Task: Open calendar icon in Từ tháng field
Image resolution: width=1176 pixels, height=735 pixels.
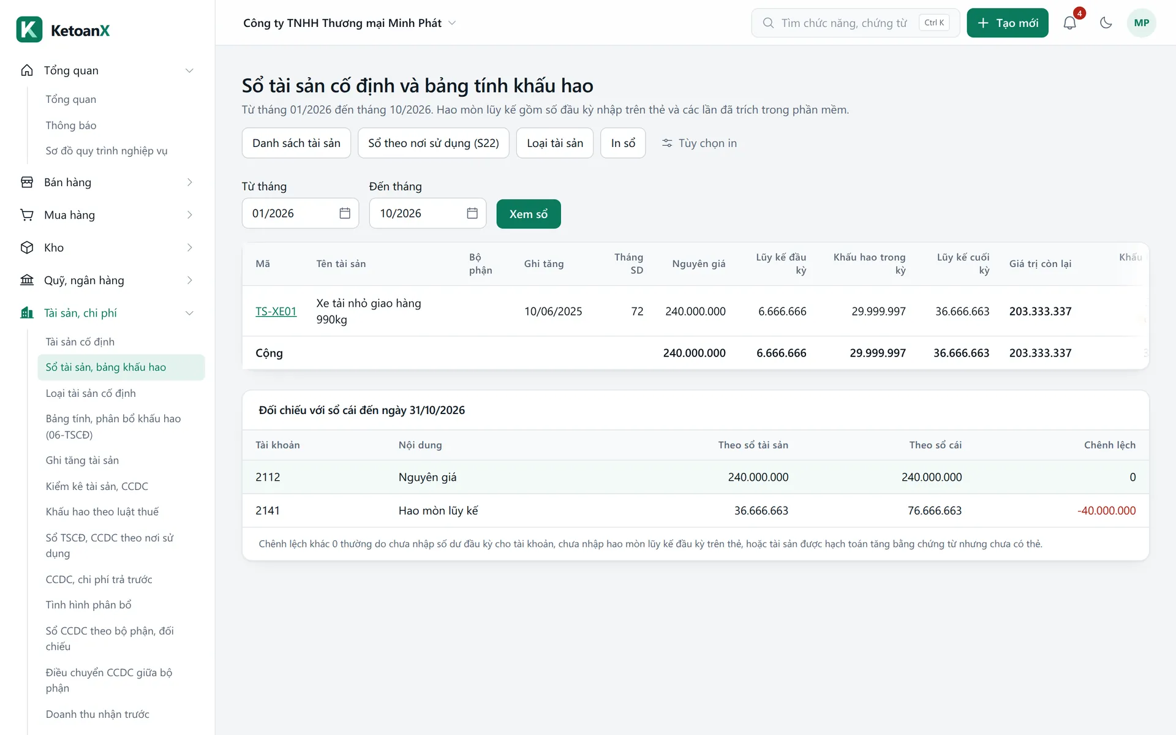Action: tap(345, 213)
